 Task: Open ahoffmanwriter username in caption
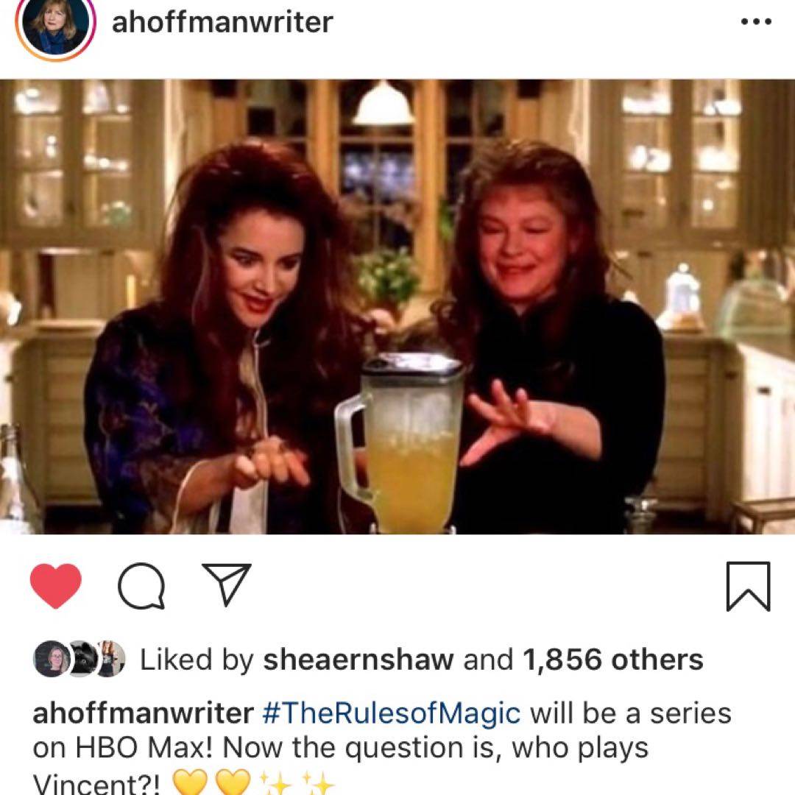(x=143, y=713)
